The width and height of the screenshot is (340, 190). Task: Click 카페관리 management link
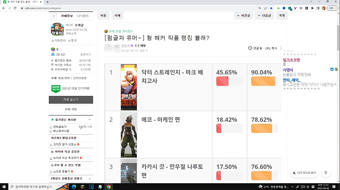59,40
